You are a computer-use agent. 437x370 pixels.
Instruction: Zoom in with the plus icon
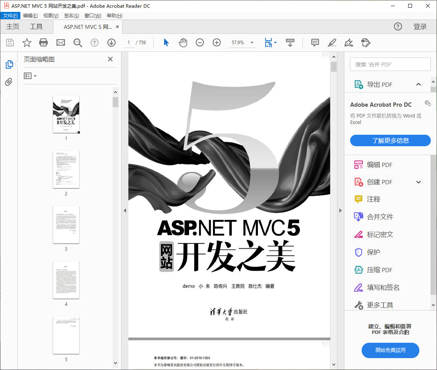pos(216,43)
